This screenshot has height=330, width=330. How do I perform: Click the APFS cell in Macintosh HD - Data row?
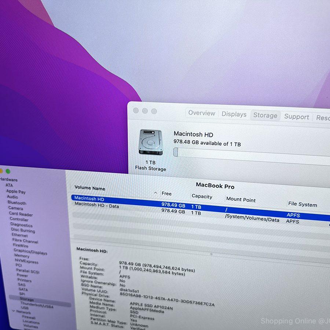click(292, 221)
